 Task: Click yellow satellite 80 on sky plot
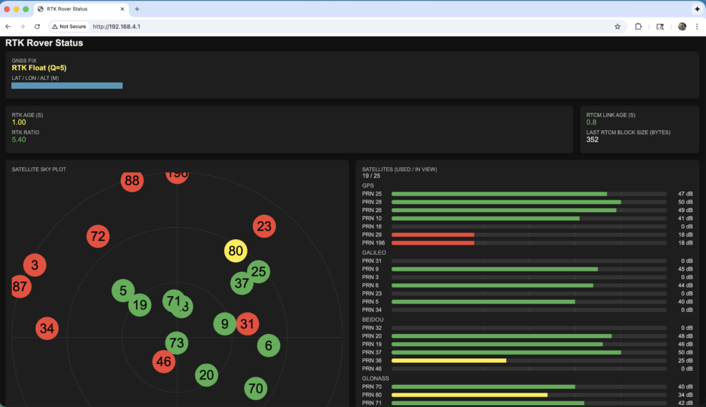[x=236, y=251]
